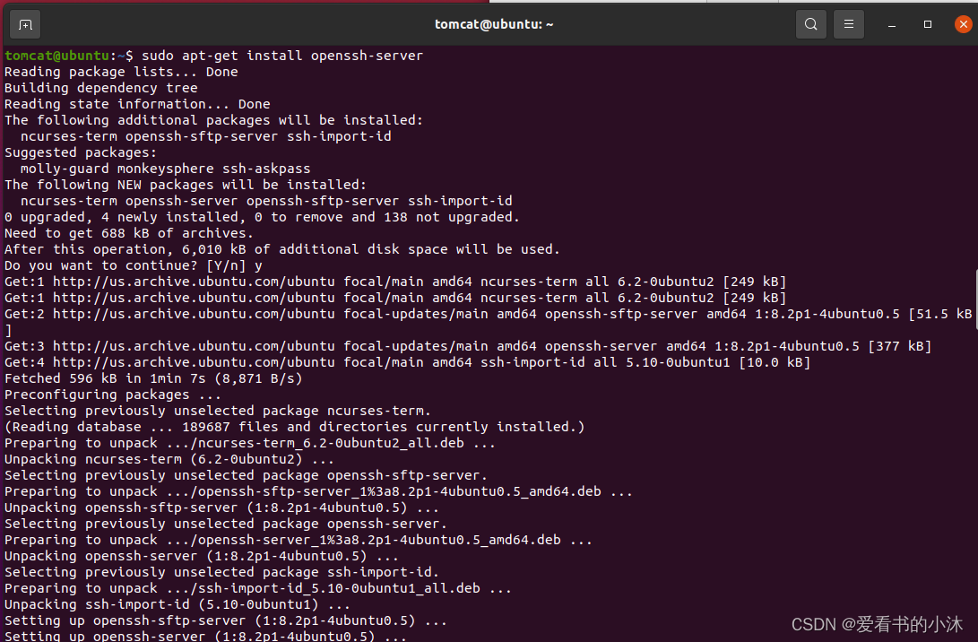Open a new terminal tab
Image resolution: width=978 pixels, height=642 pixels.
tap(25, 24)
